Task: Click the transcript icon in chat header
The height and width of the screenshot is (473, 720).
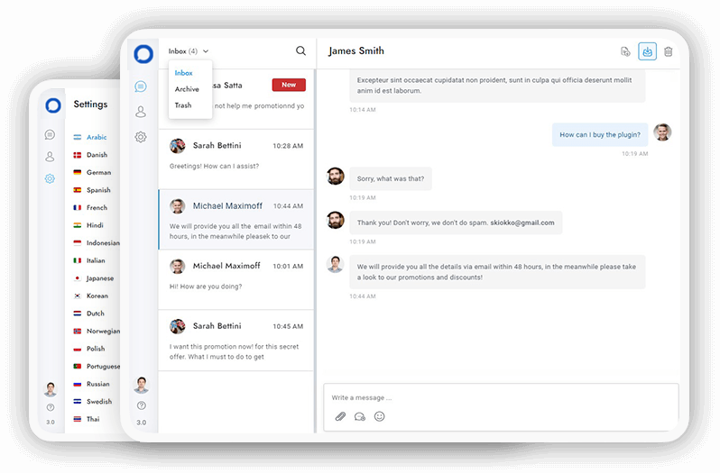Action: 625,51
